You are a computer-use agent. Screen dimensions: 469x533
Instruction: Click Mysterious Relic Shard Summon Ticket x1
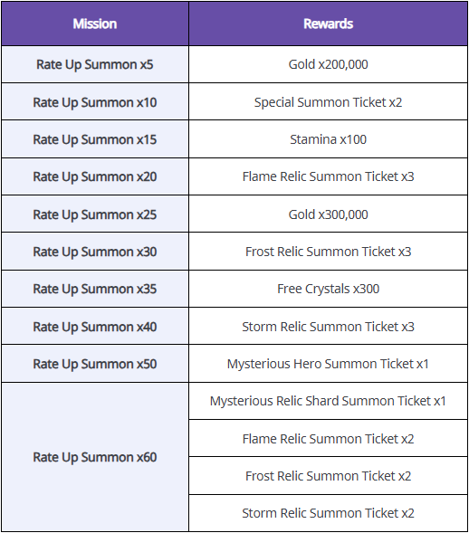pyautogui.click(x=328, y=401)
